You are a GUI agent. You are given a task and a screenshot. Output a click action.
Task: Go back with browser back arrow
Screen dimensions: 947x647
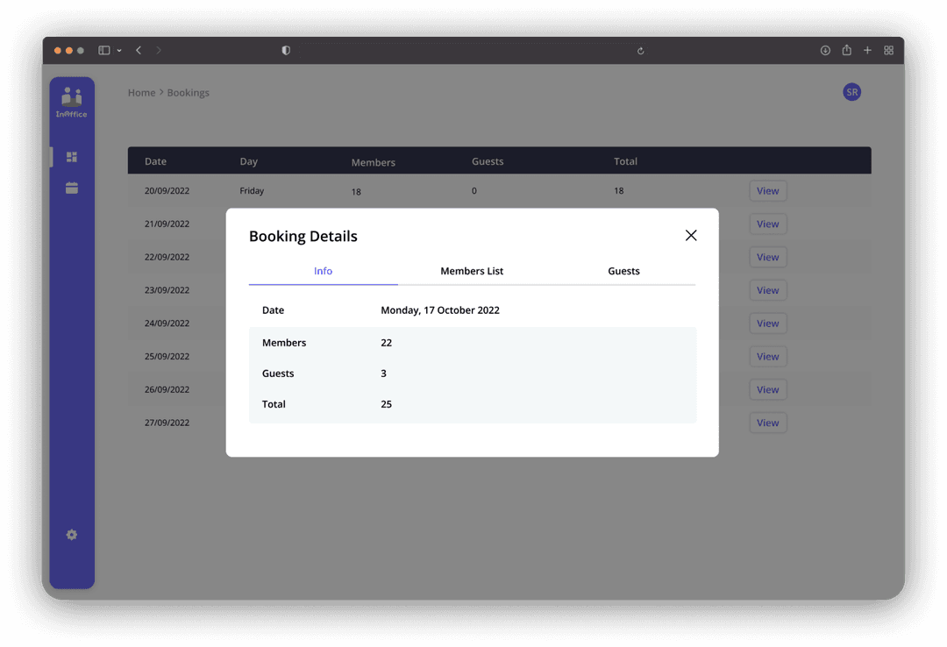[x=139, y=51]
